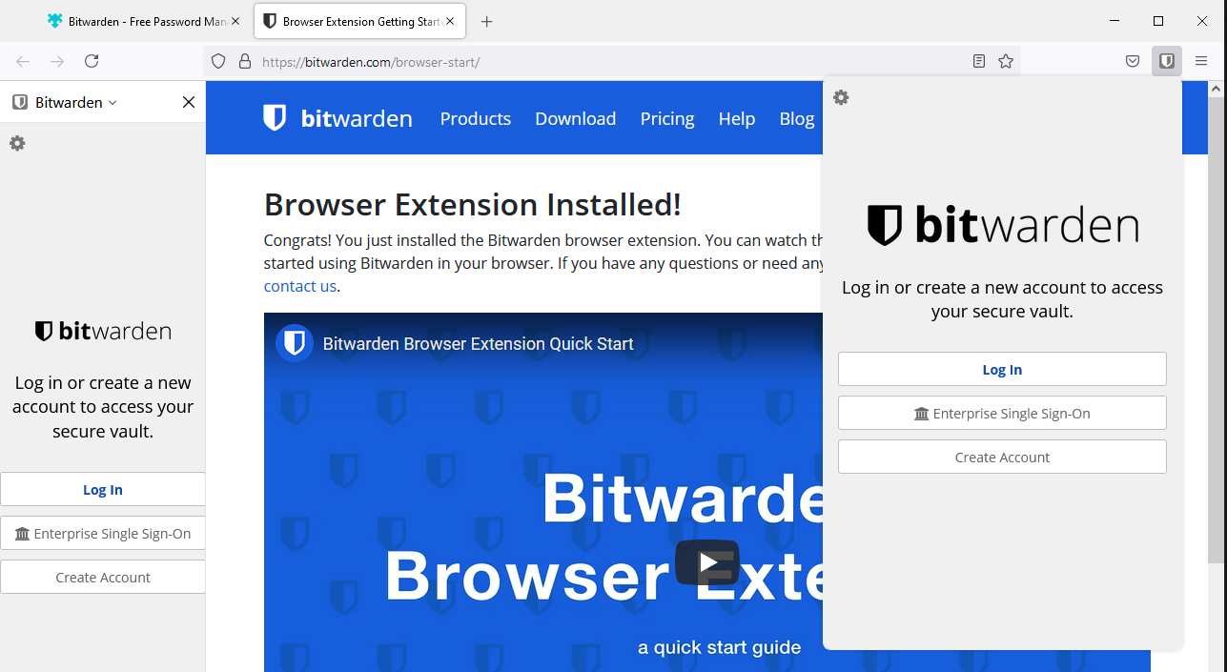Close the Browser Extension Getting Started tab
The width and height of the screenshot is (1227, 672).
450,21
